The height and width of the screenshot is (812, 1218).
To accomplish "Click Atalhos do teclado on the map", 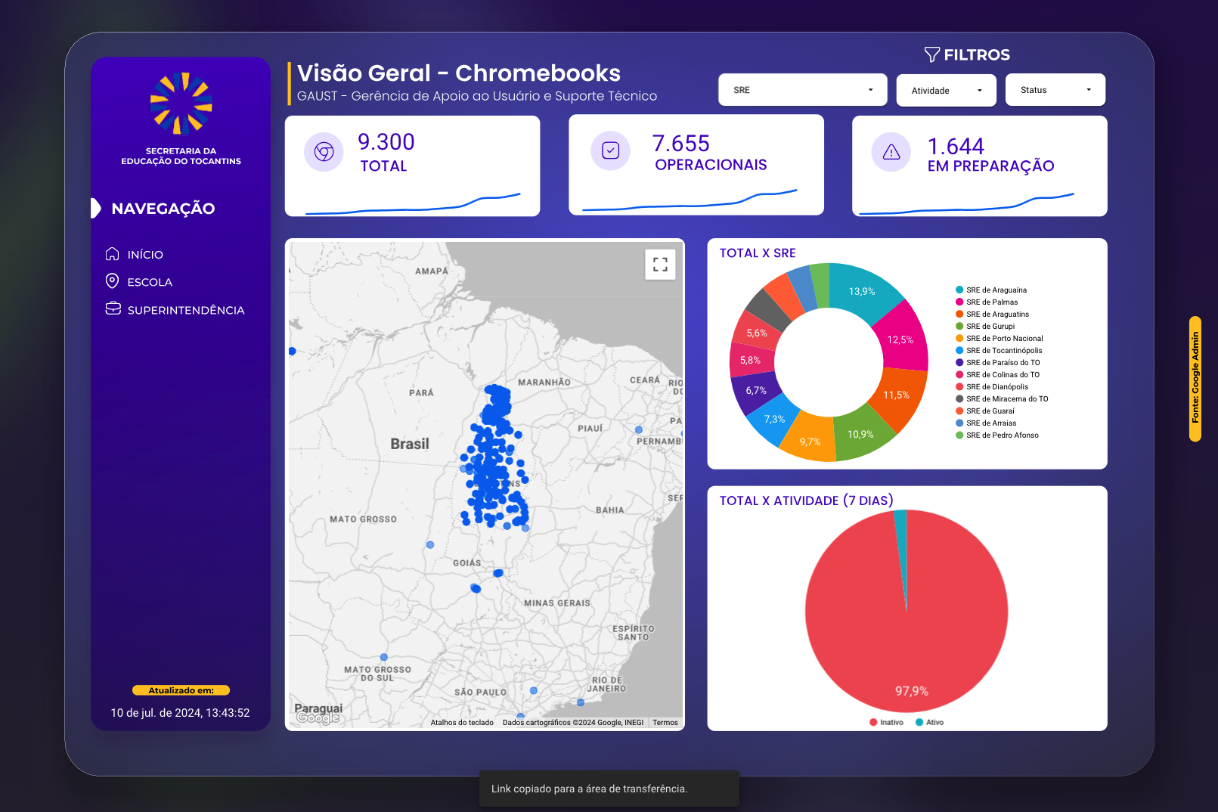I will point(461,723).
